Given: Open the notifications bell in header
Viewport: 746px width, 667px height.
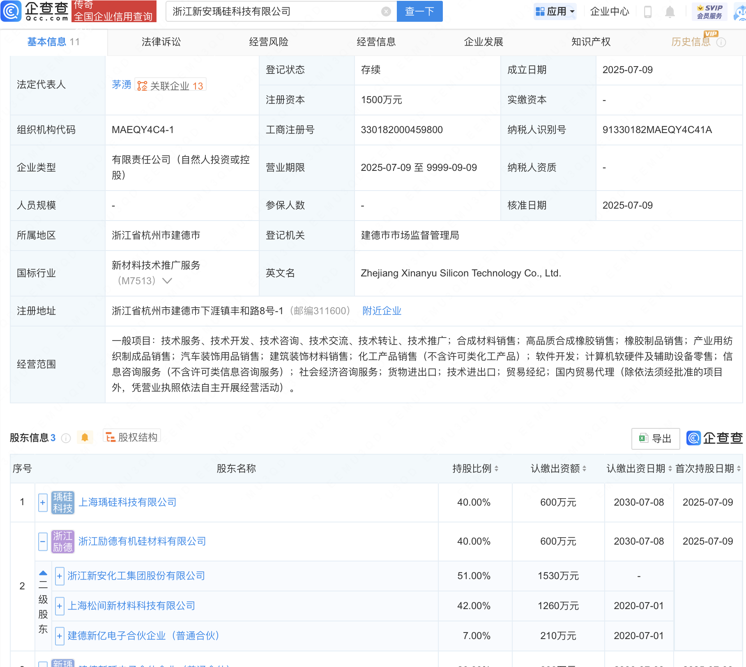Looking at the screenshot, I should (x=670, y=11).
